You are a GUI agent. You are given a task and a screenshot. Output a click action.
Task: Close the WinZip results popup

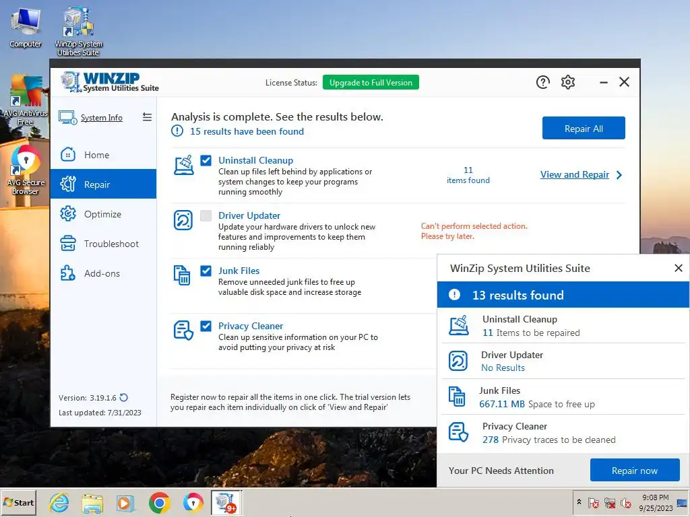pyautogui.click(x=678, y=268)
